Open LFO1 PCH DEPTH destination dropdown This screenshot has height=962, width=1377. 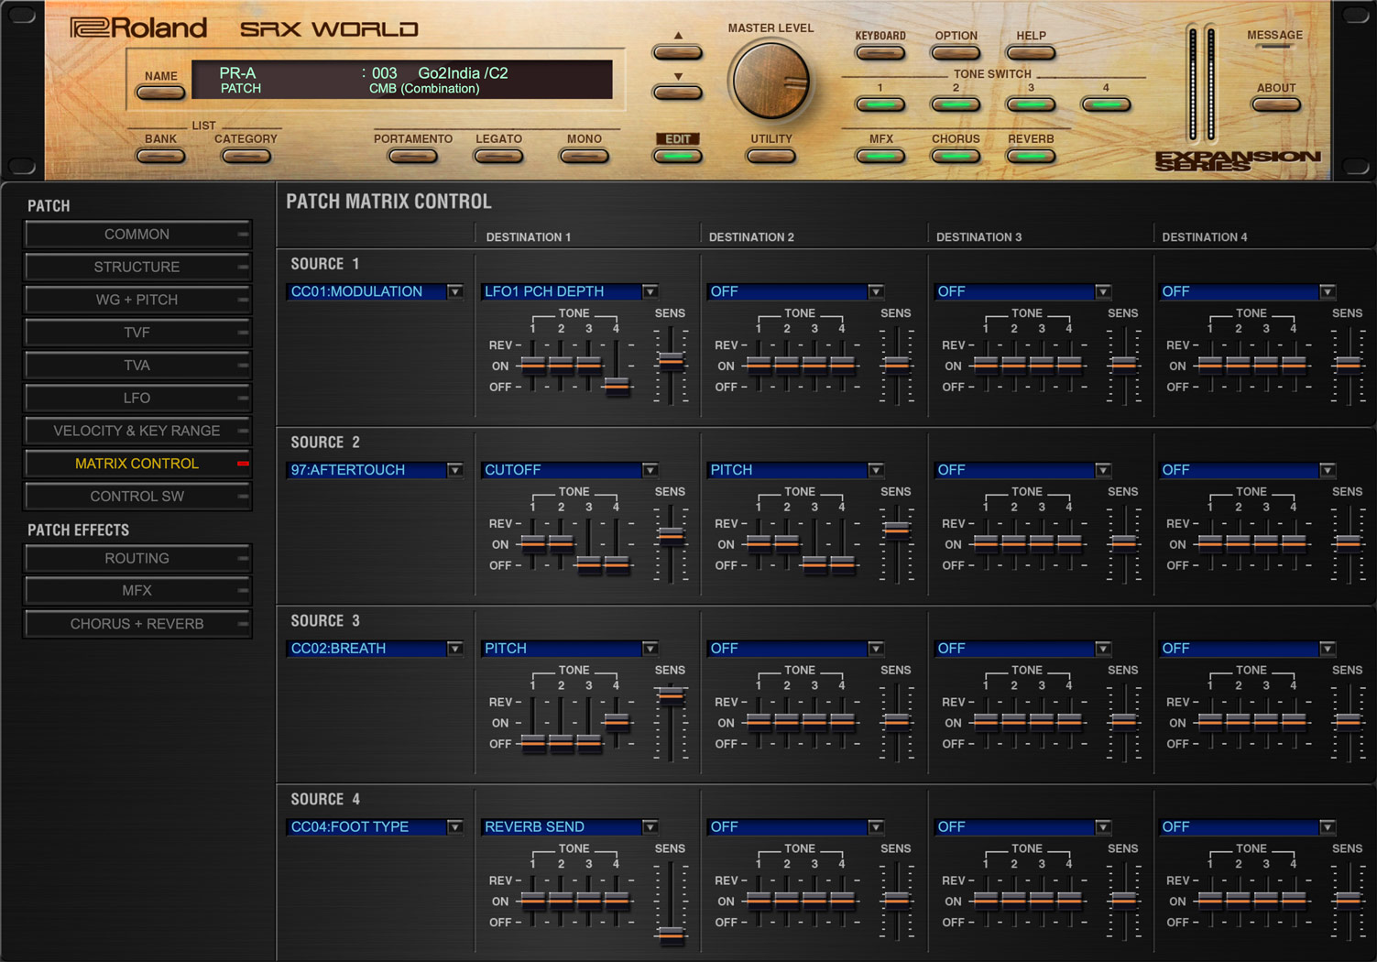(570, 291)
